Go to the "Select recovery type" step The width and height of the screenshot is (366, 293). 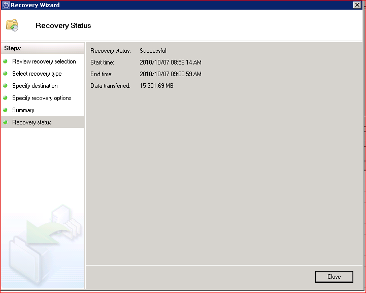click(x=37, y=74)
